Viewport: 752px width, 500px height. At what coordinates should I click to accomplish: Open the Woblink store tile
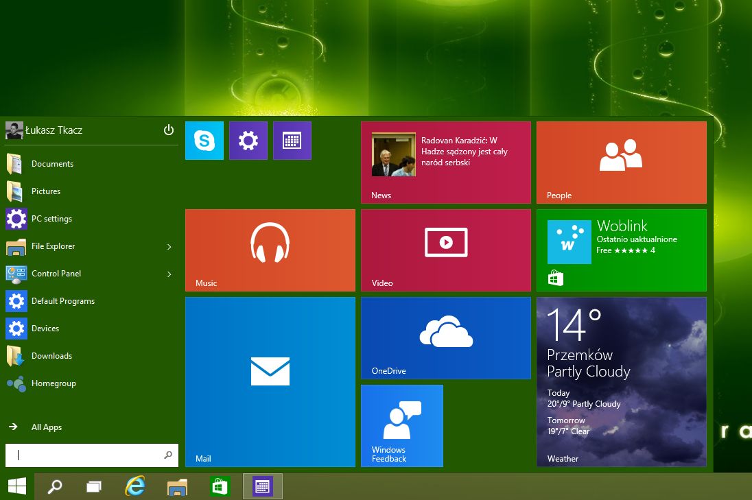coord(622,250)
